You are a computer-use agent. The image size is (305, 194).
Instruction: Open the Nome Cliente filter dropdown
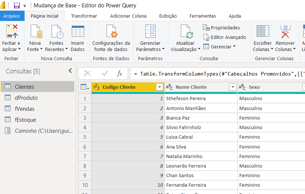pyautogui.click(x=233, y=87)
